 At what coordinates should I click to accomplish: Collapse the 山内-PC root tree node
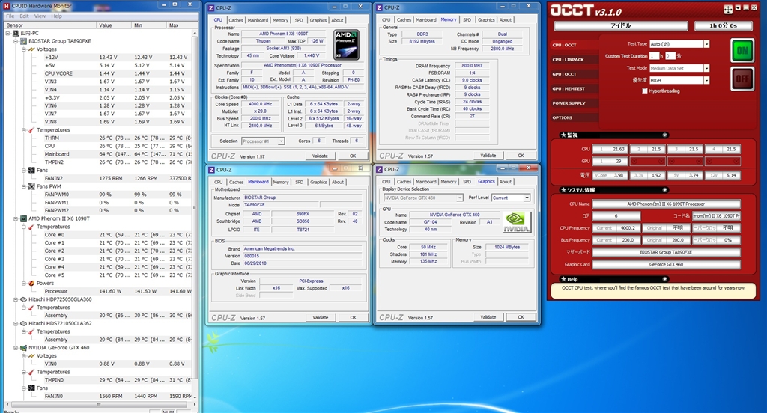(x=7, y=33)
